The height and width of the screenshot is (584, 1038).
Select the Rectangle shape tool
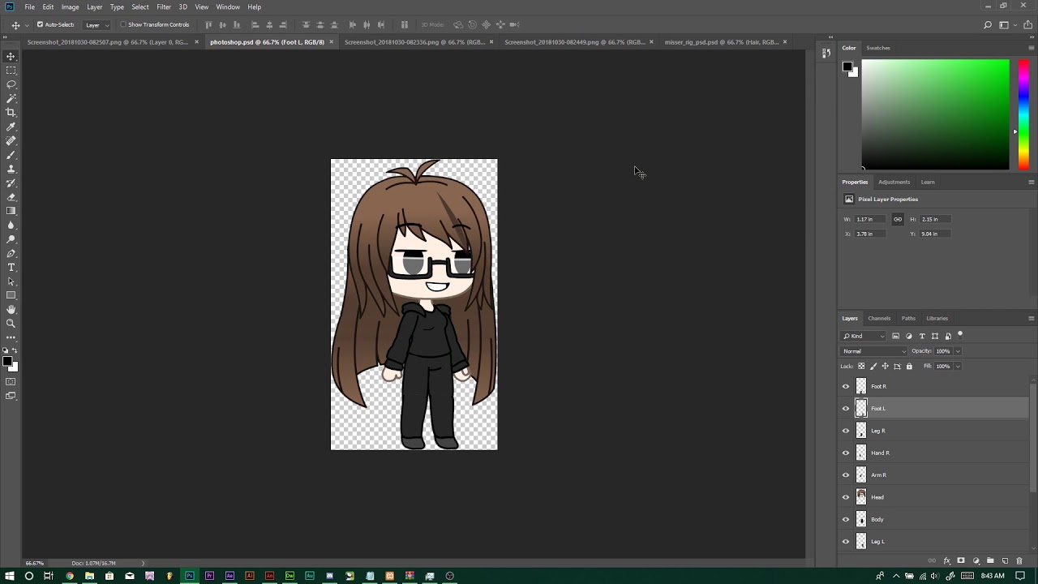point(11,295)
